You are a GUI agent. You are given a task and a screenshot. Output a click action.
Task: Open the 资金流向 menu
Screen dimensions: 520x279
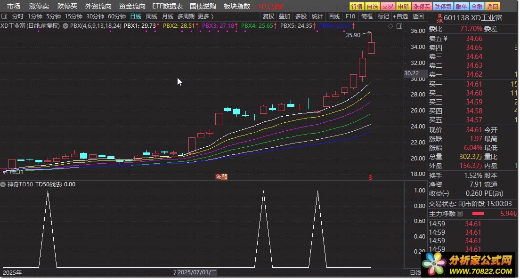click(x=132, y=6)
